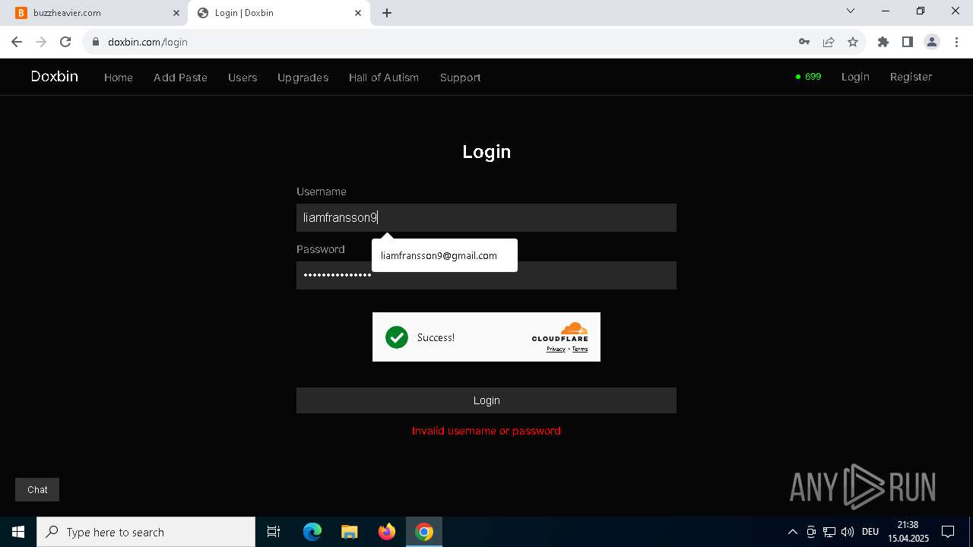Open Chrome profile avatar
Image resolution: width=973 pixels, height=547 pixels.
(x=932, y=42)
